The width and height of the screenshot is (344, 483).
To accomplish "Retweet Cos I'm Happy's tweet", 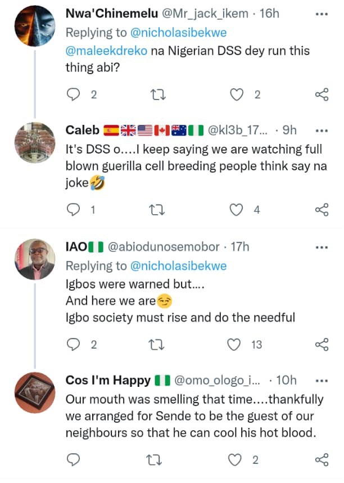I will click(x=160, y=461).
